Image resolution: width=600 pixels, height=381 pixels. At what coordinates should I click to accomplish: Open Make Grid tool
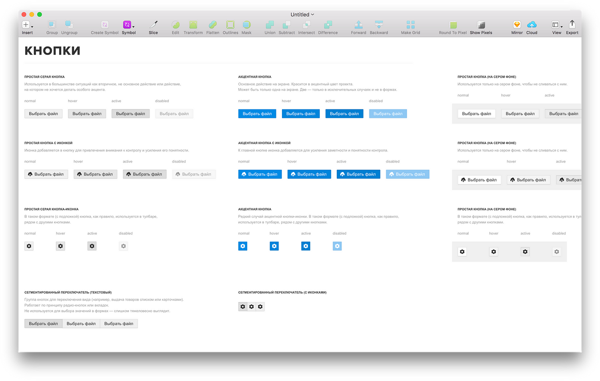click(411, 24)
